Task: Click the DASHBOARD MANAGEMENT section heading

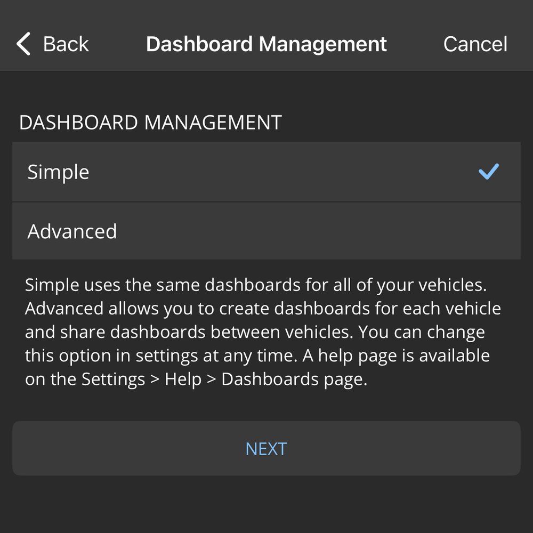Action: pos(150,123)
